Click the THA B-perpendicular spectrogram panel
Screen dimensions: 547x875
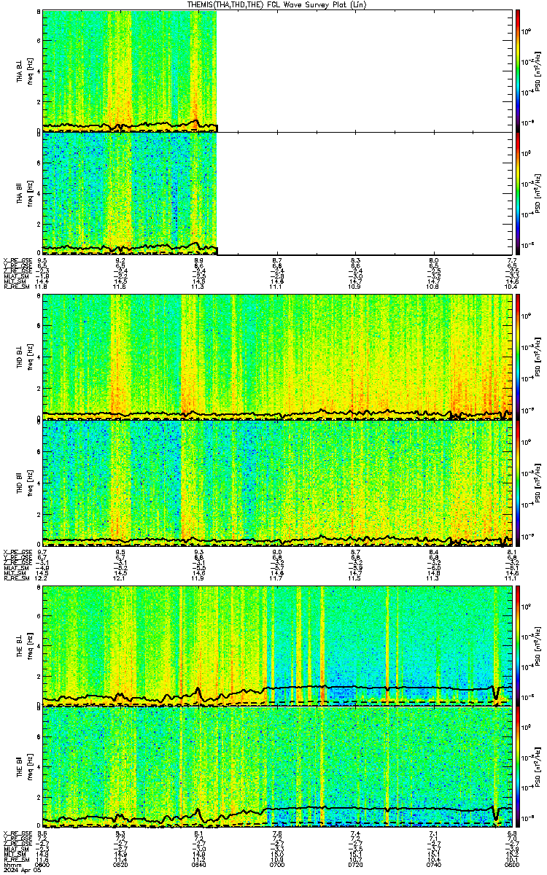click(277, 71)
